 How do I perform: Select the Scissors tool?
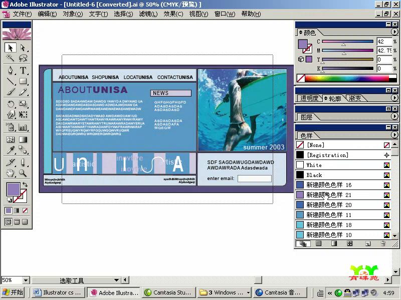pos(23,162)
